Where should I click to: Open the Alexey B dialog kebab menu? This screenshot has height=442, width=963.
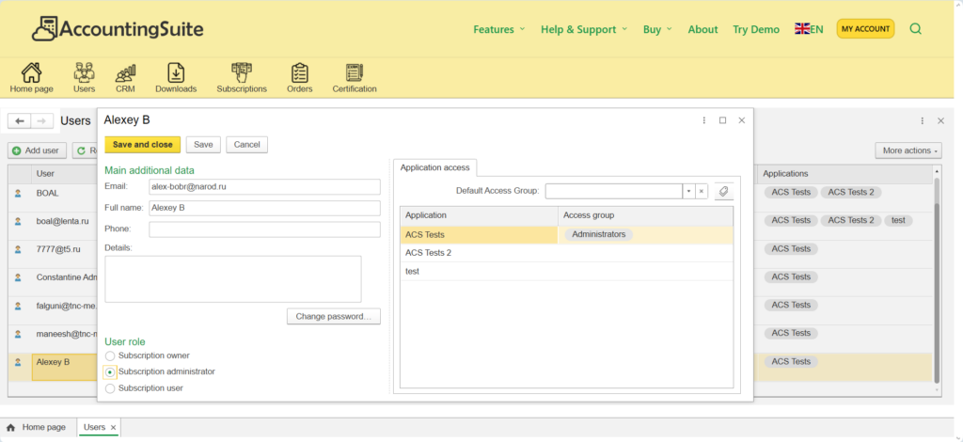point(703,120)
